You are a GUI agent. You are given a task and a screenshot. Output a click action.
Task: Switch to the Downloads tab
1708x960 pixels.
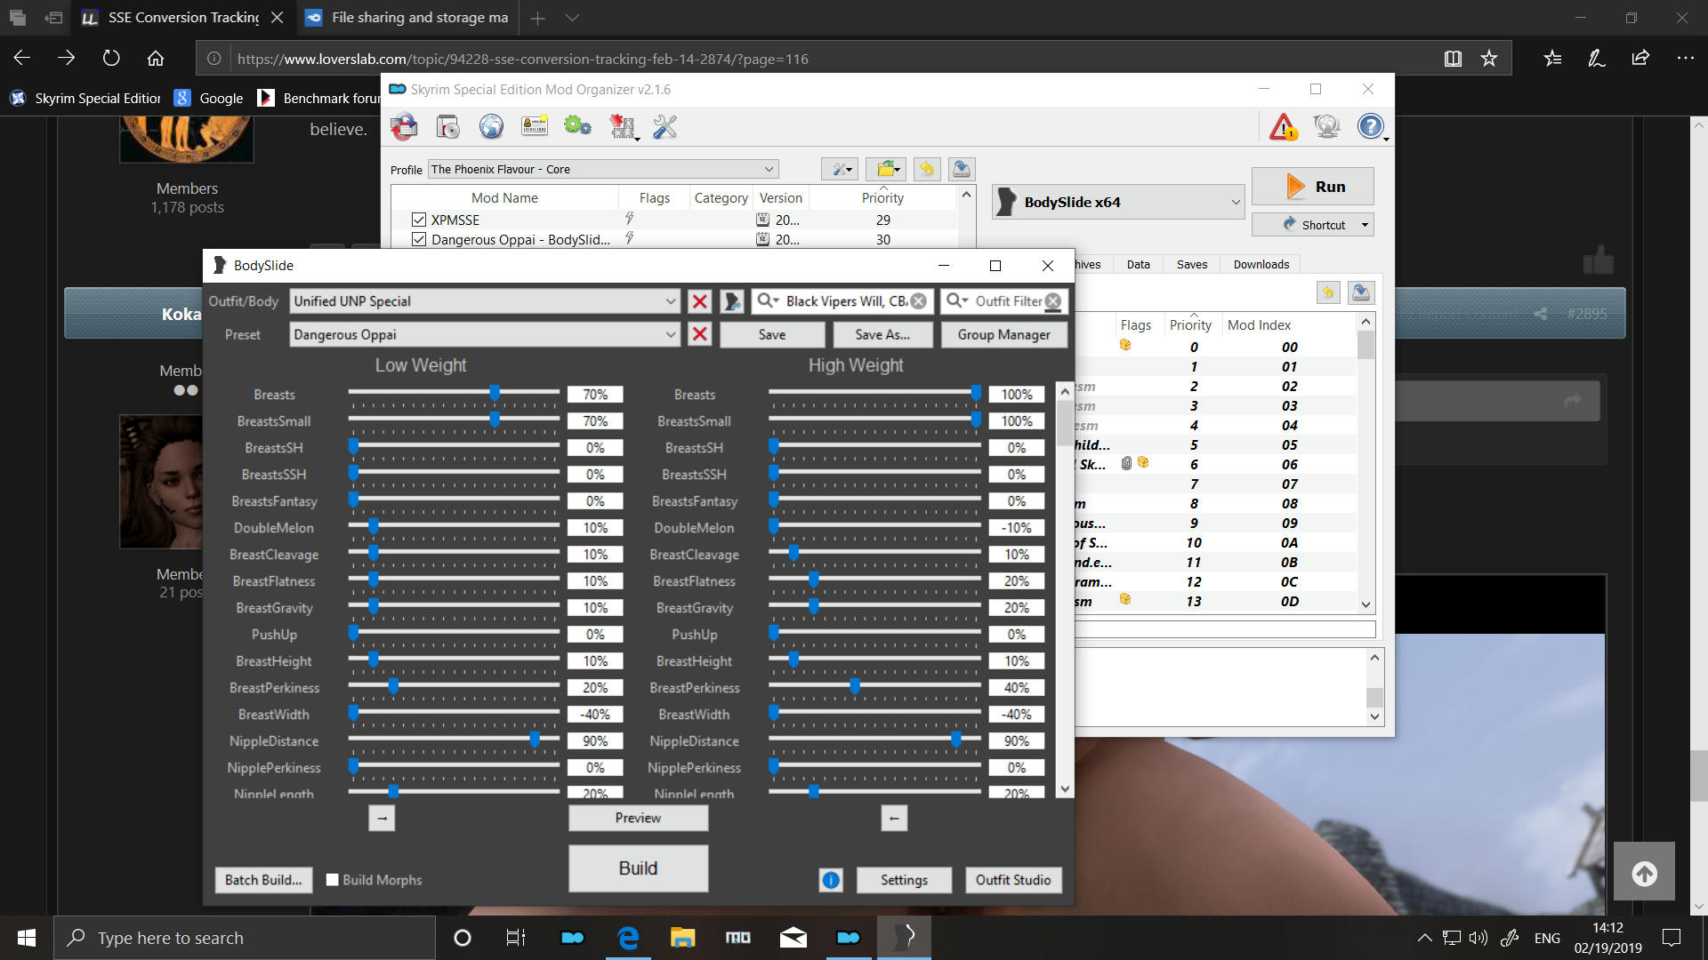pyautogui.click(x=1261, y=264)
